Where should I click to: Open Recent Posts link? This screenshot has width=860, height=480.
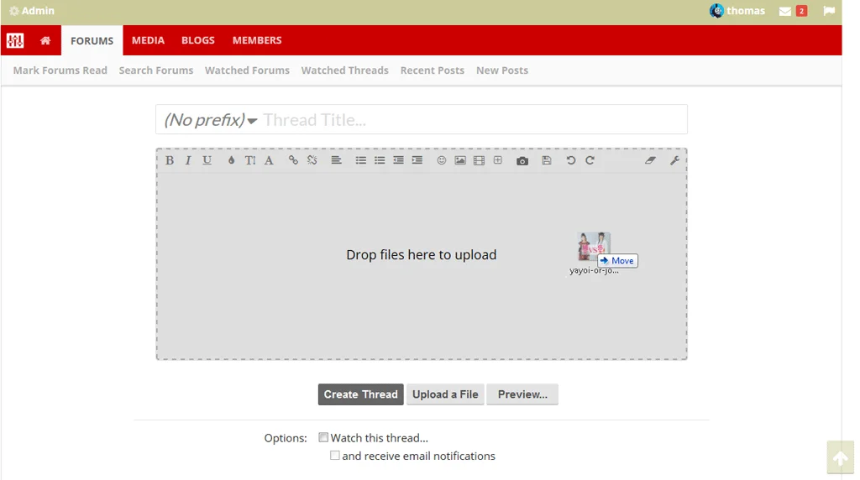tap(433, 70)
